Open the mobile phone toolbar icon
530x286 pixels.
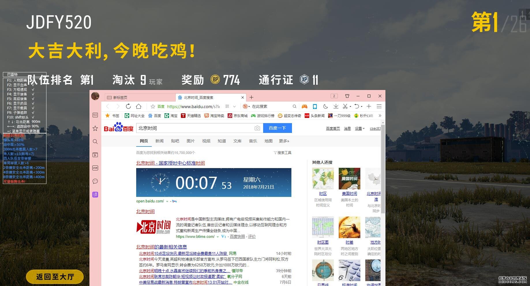[315, 106]
